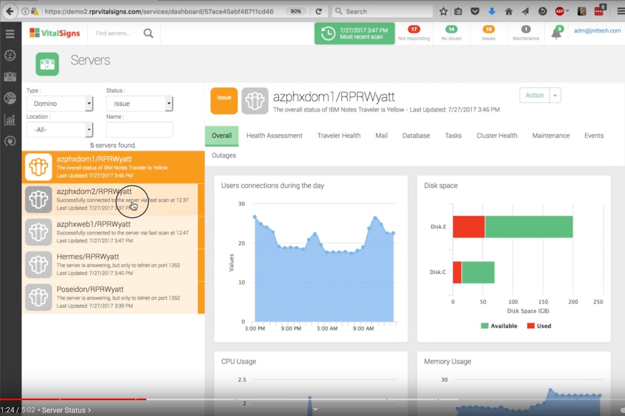Switch to the Health Assessment tab
625x416 pixels.
tap(274, 136)
